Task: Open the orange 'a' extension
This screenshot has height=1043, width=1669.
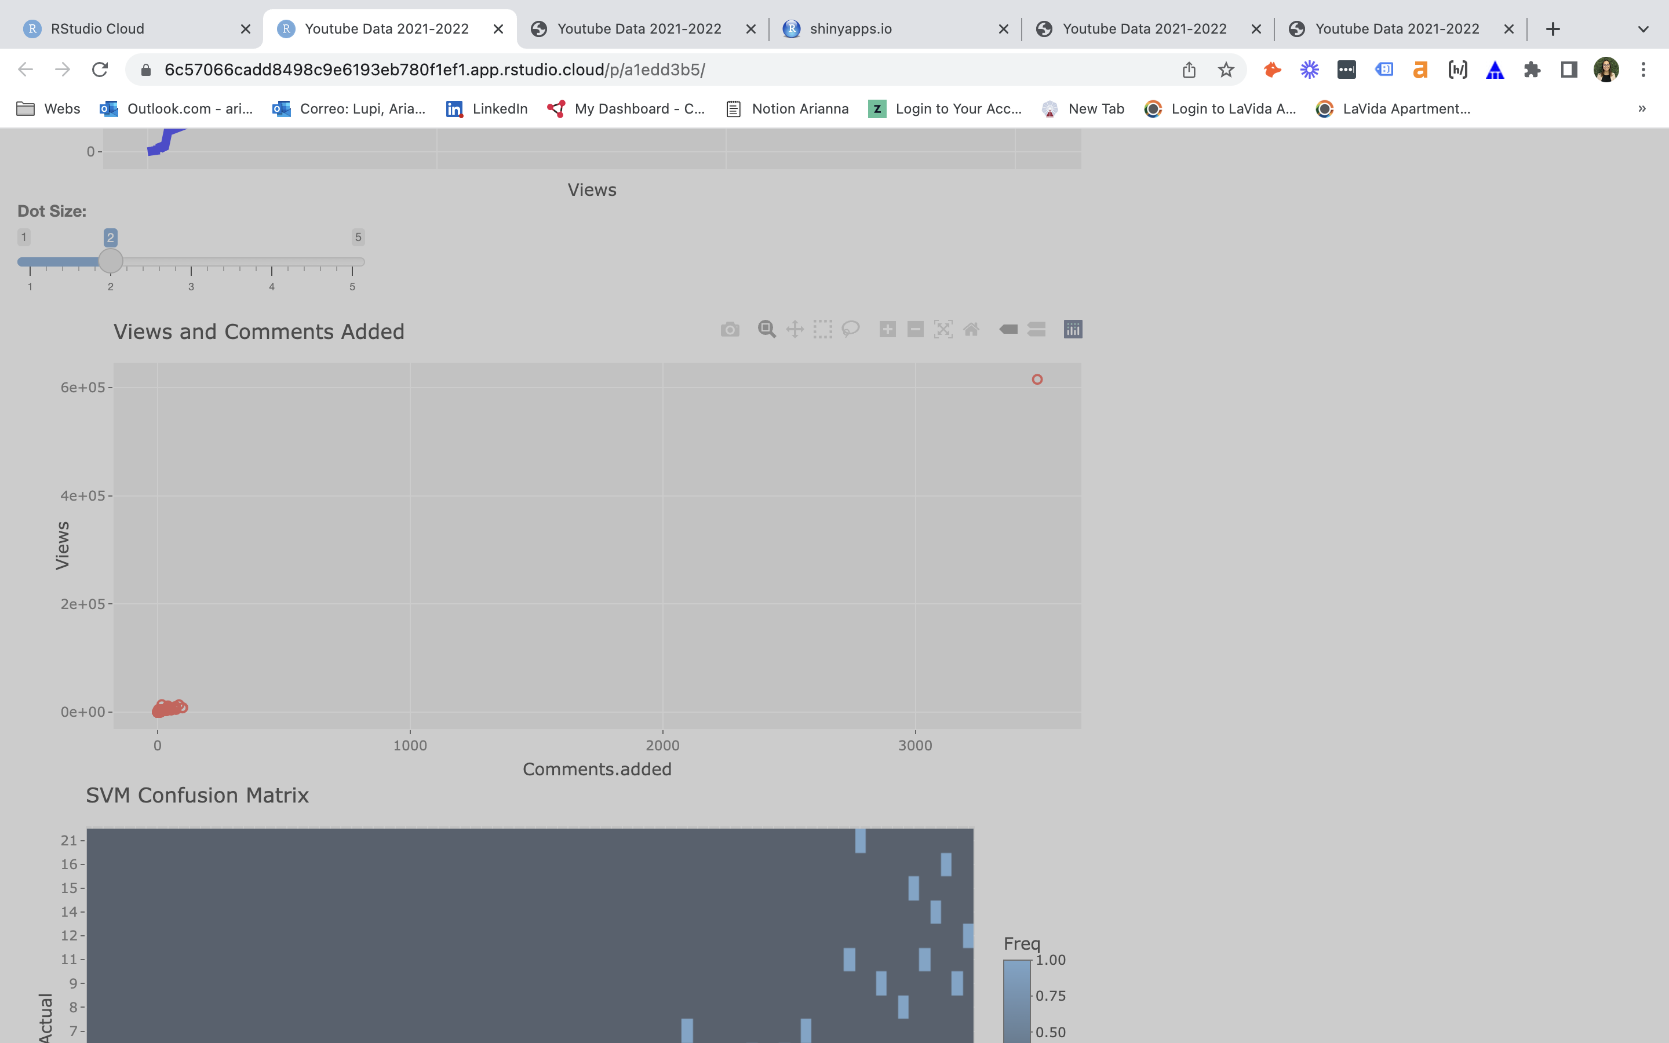Action: click(1420, 70)
